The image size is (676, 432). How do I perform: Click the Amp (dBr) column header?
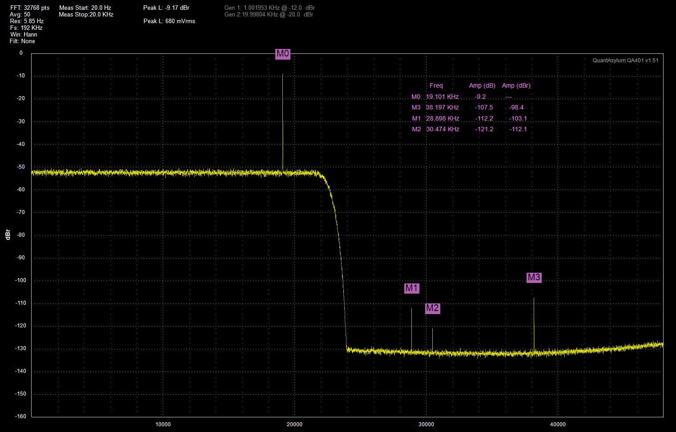(516, 86)
